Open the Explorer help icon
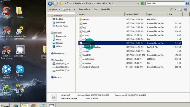 tap(185, 9)
